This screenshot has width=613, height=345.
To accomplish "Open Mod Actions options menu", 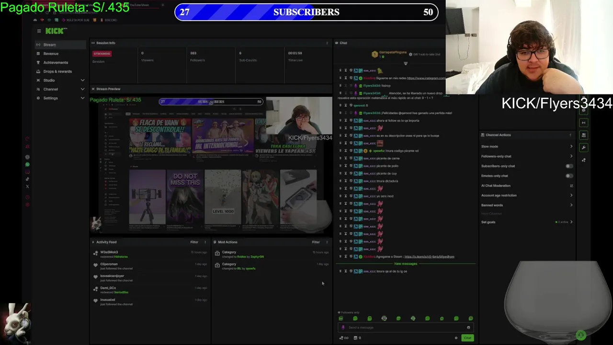I will pos(327,242).
